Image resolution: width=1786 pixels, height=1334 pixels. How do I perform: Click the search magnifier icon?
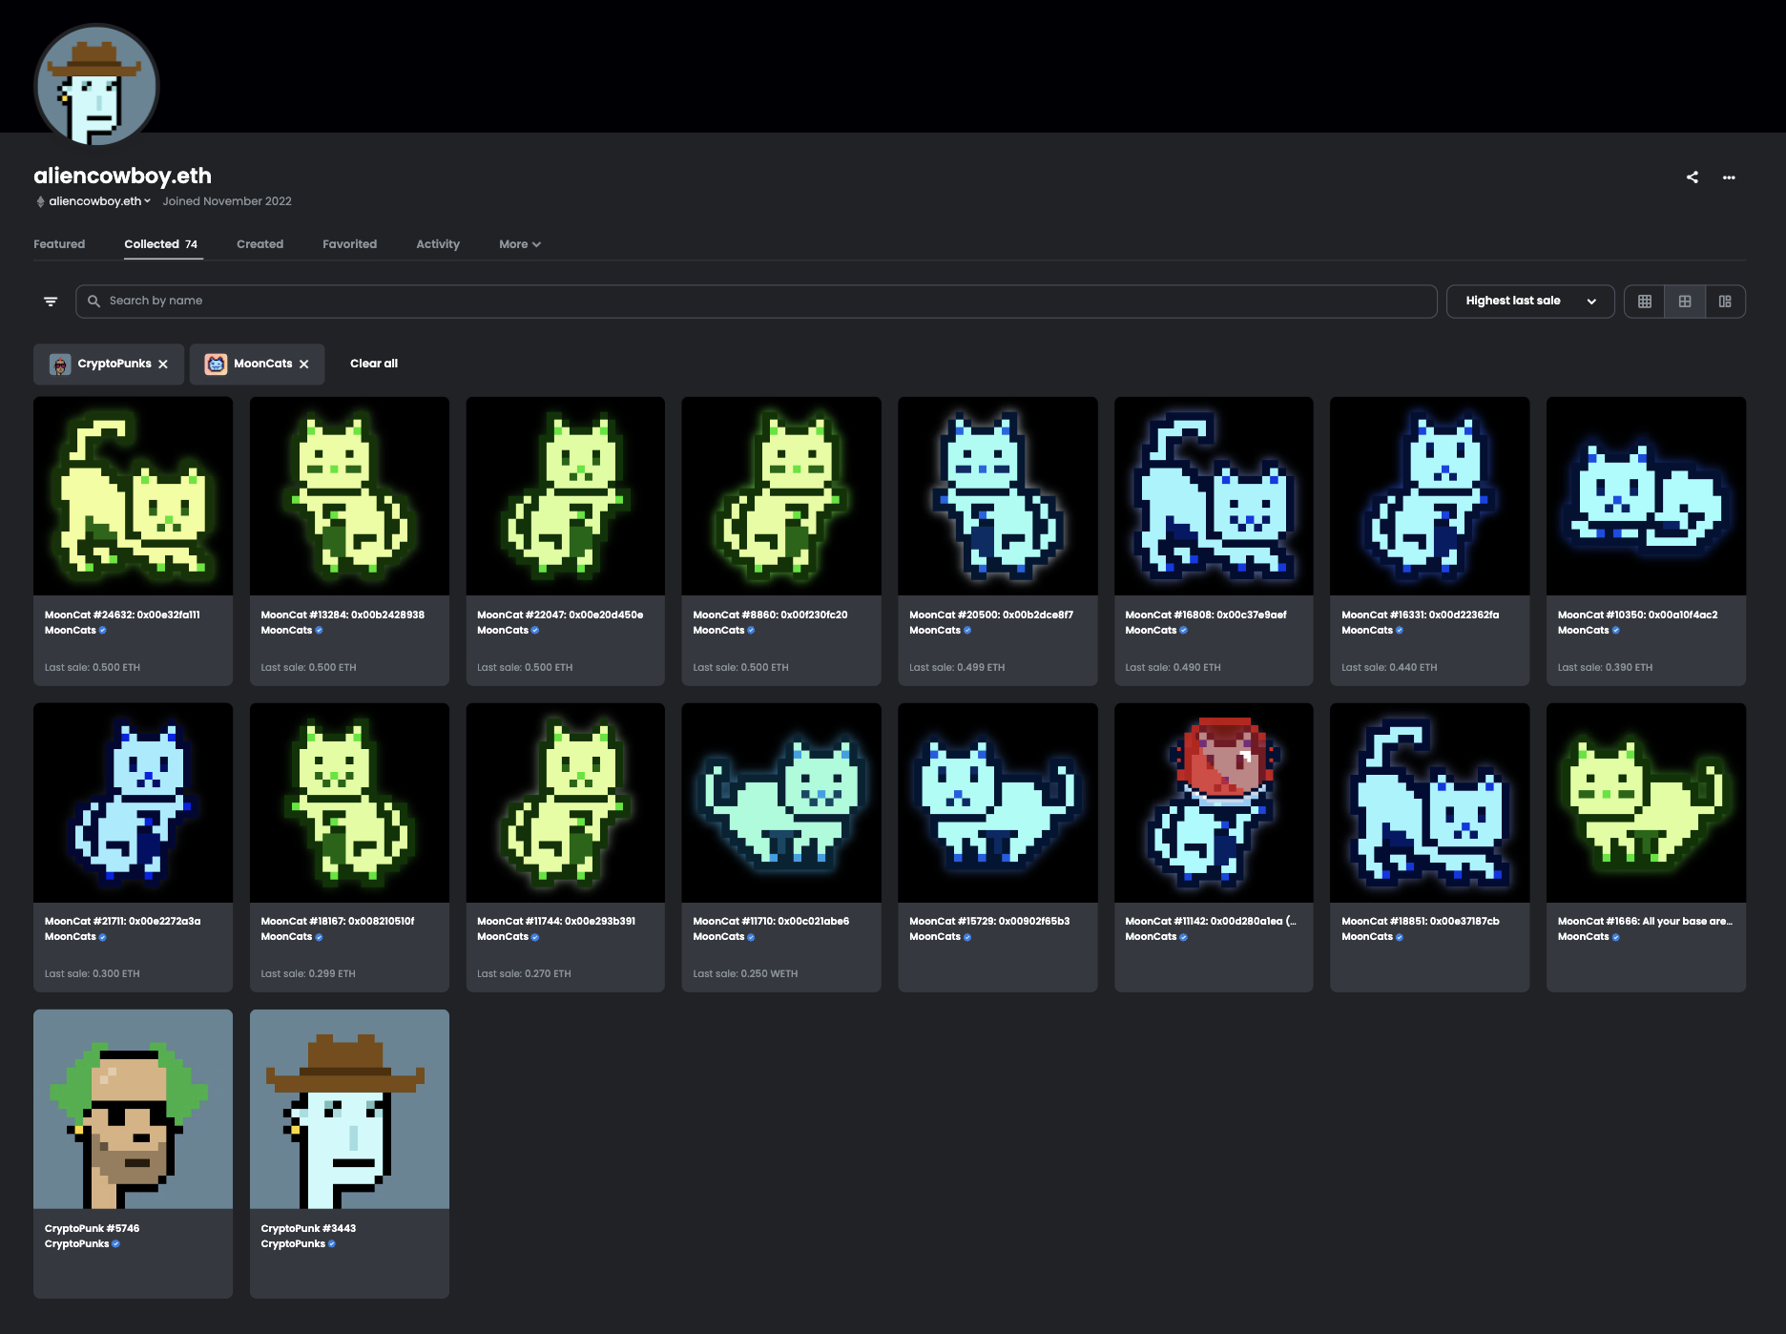[93, 302]
